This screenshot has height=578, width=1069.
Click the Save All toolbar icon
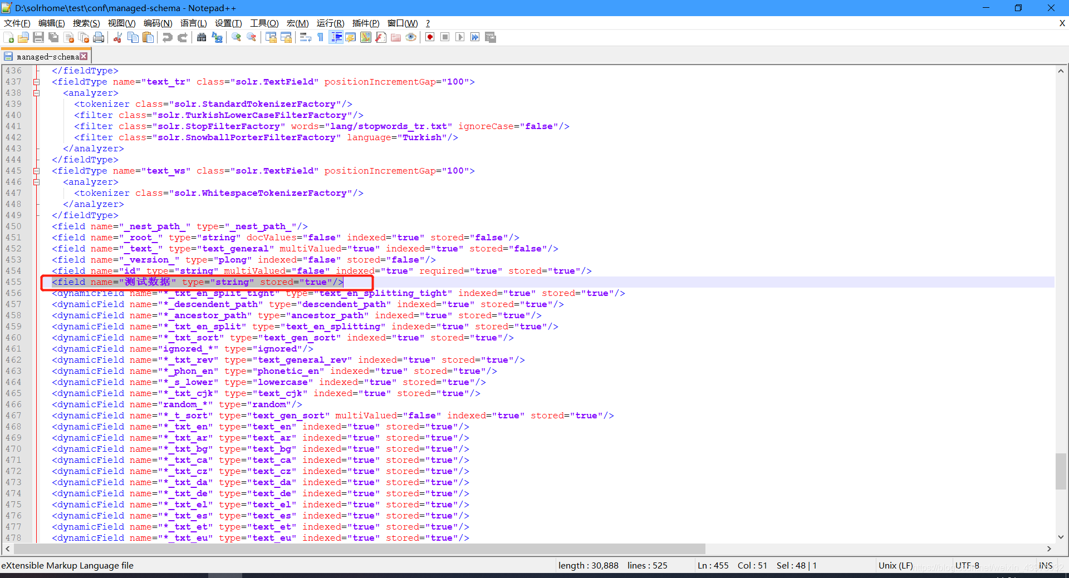coord(53,37)
